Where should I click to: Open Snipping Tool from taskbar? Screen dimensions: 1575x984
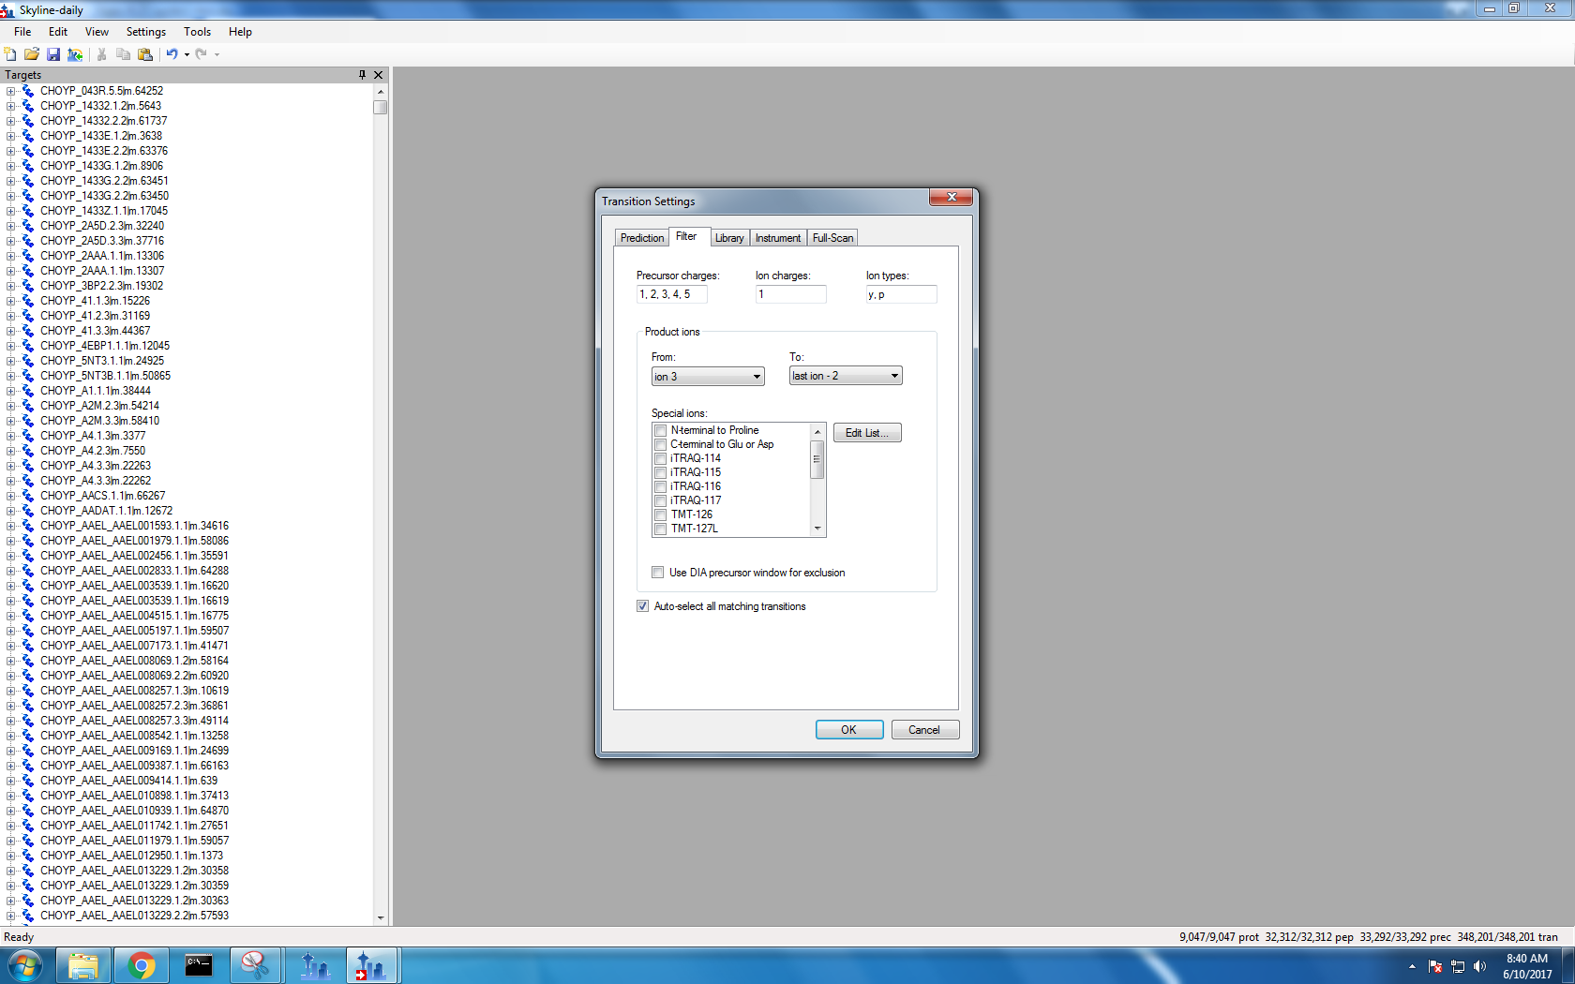coord(255,965)
